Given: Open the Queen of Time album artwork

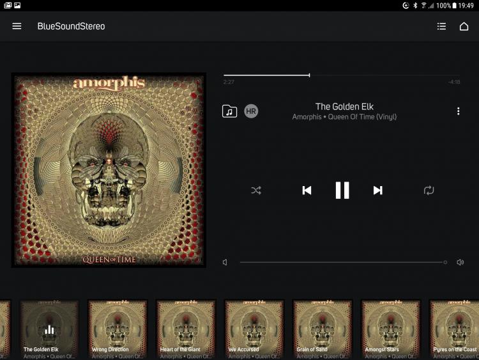Looking at the screenshot, I should coord(109,170).
